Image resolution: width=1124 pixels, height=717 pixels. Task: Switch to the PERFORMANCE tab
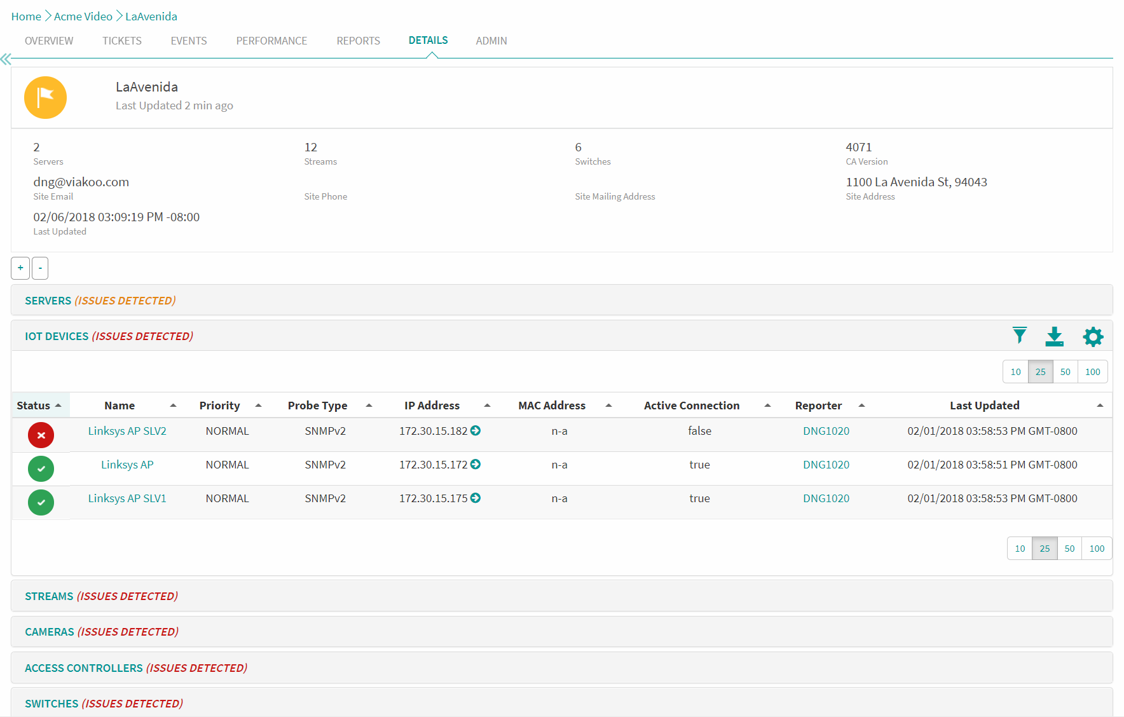(x=271, y=41)
